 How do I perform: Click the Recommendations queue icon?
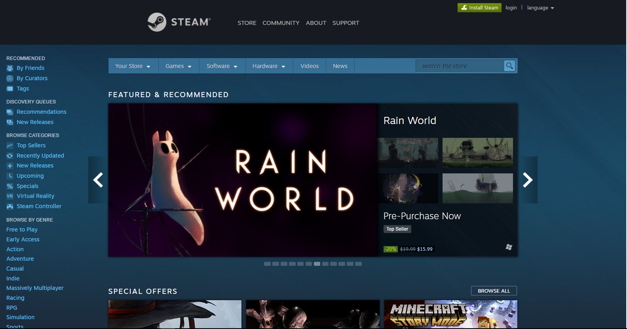[x=10, y=112]
